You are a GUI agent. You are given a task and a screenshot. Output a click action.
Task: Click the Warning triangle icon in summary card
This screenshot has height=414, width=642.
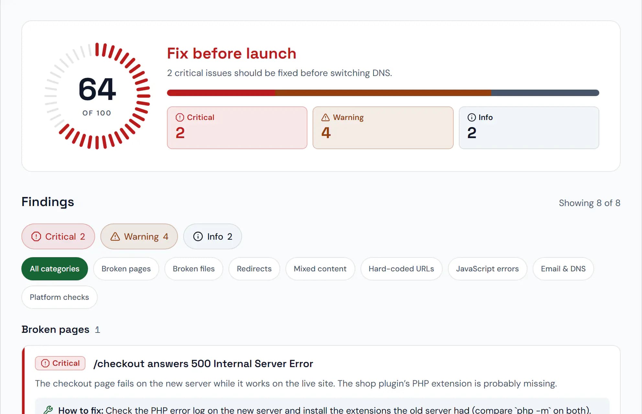[325, 117]
